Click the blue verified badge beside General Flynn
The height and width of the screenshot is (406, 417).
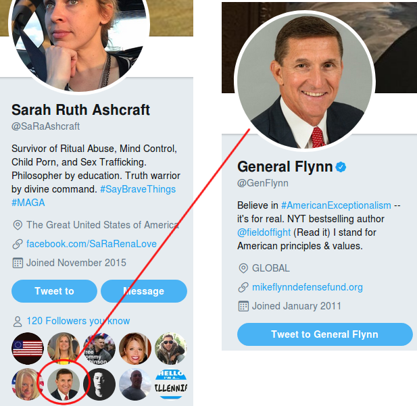pyautogui.click(x=341, y=167)
